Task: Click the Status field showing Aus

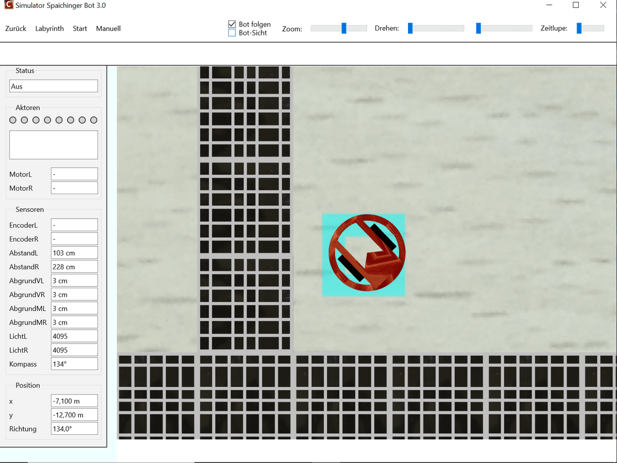Action: (54, 86)
